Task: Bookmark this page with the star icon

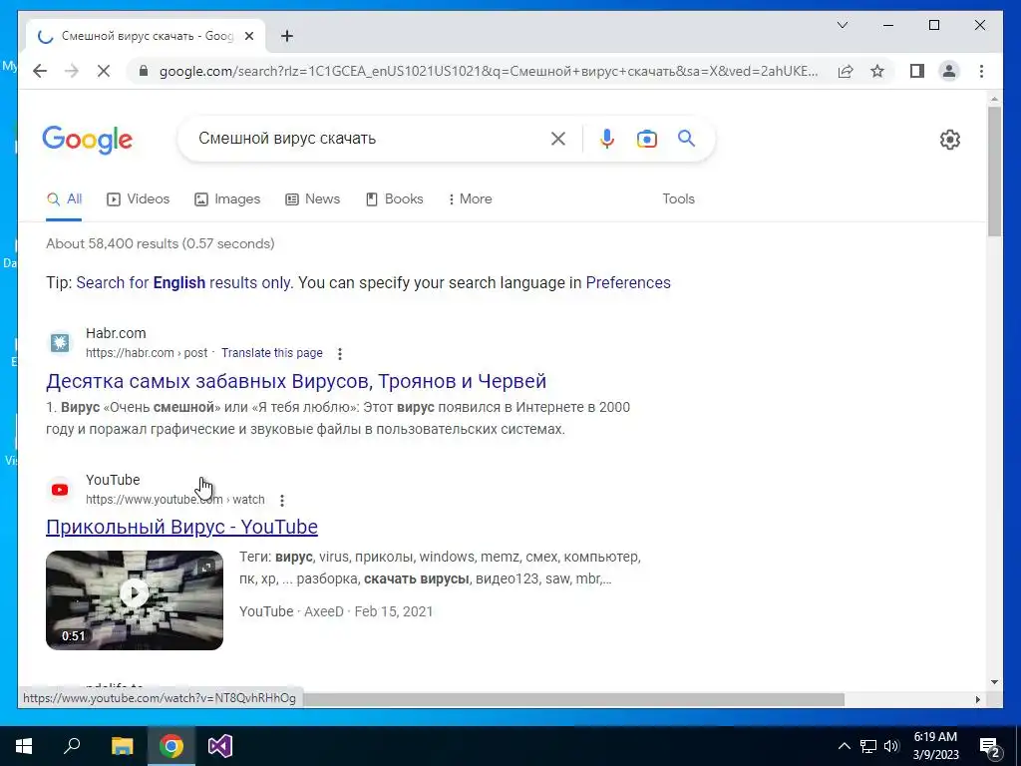Action: tap(877, 71)
